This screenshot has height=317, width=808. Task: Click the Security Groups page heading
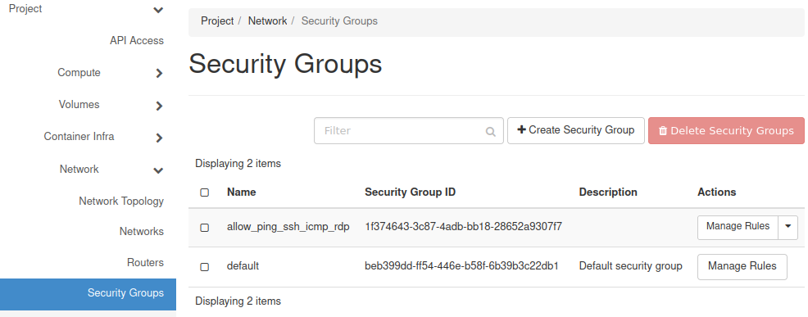[285, 65]
